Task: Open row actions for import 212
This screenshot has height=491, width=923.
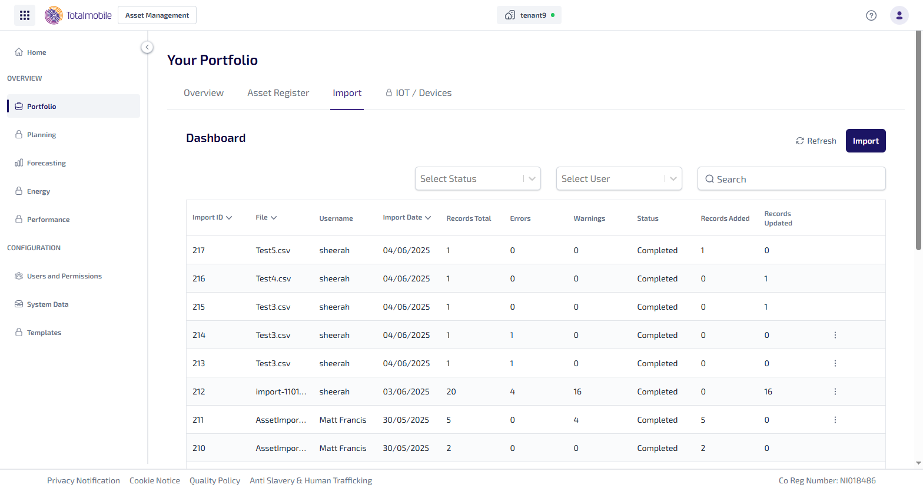Action: coord(835,392)
